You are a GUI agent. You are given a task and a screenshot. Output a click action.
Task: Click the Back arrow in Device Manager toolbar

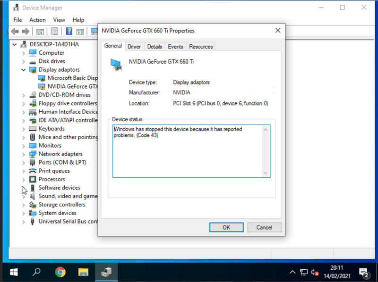click(15, 31)
